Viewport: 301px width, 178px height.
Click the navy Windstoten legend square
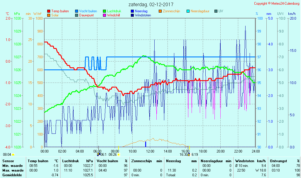132,15
